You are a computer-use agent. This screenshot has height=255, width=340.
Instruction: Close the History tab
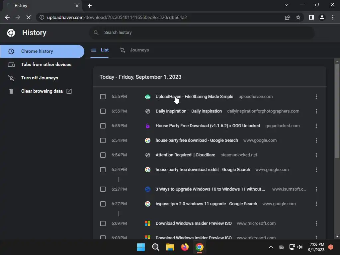click(x=77, y=6)
